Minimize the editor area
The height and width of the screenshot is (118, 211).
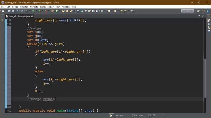click(x=199, y=16)
